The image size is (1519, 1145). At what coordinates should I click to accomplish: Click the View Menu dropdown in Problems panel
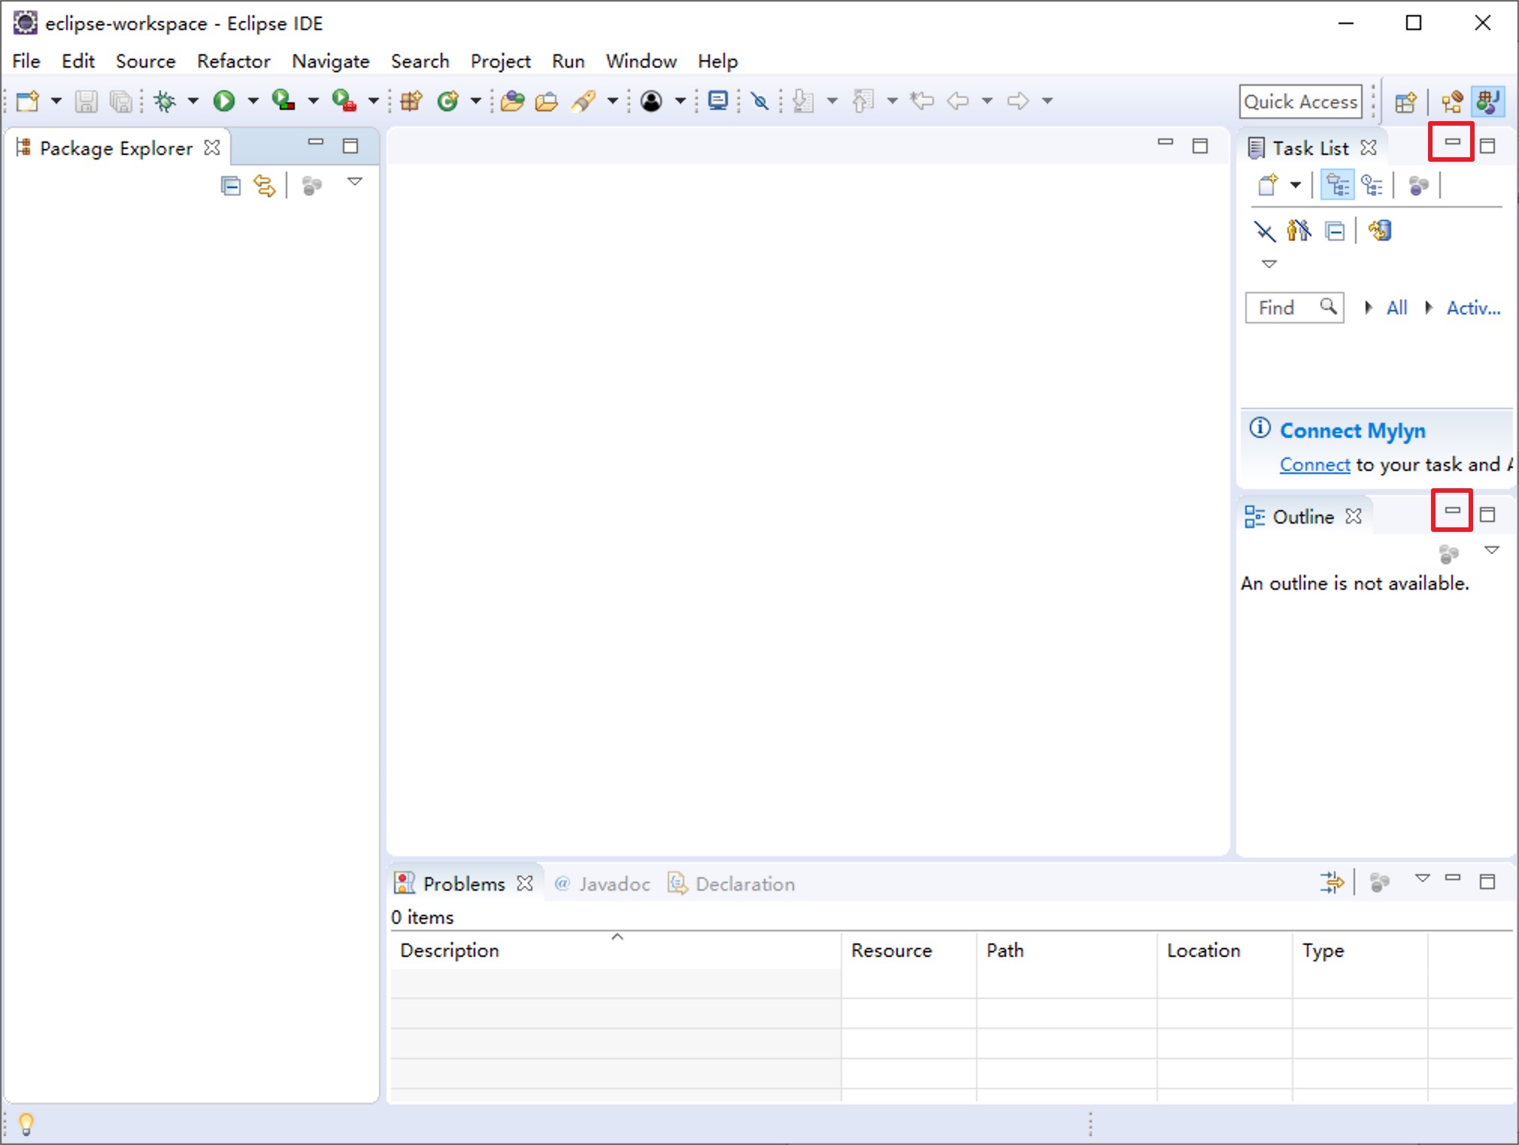pyautogui.click(x=1428, y=880)
